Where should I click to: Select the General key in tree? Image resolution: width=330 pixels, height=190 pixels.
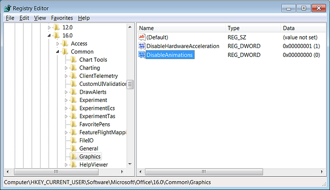[89, 149]
